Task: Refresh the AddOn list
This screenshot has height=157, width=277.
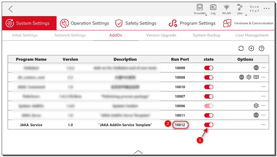Action: pos(241,48)
